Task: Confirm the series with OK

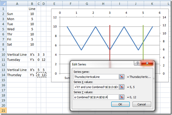Action: click(x=120, y=104)
